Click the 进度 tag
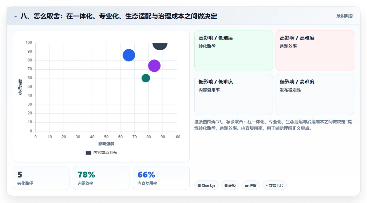Screen dimensions: 367x203 click(251, 185)
